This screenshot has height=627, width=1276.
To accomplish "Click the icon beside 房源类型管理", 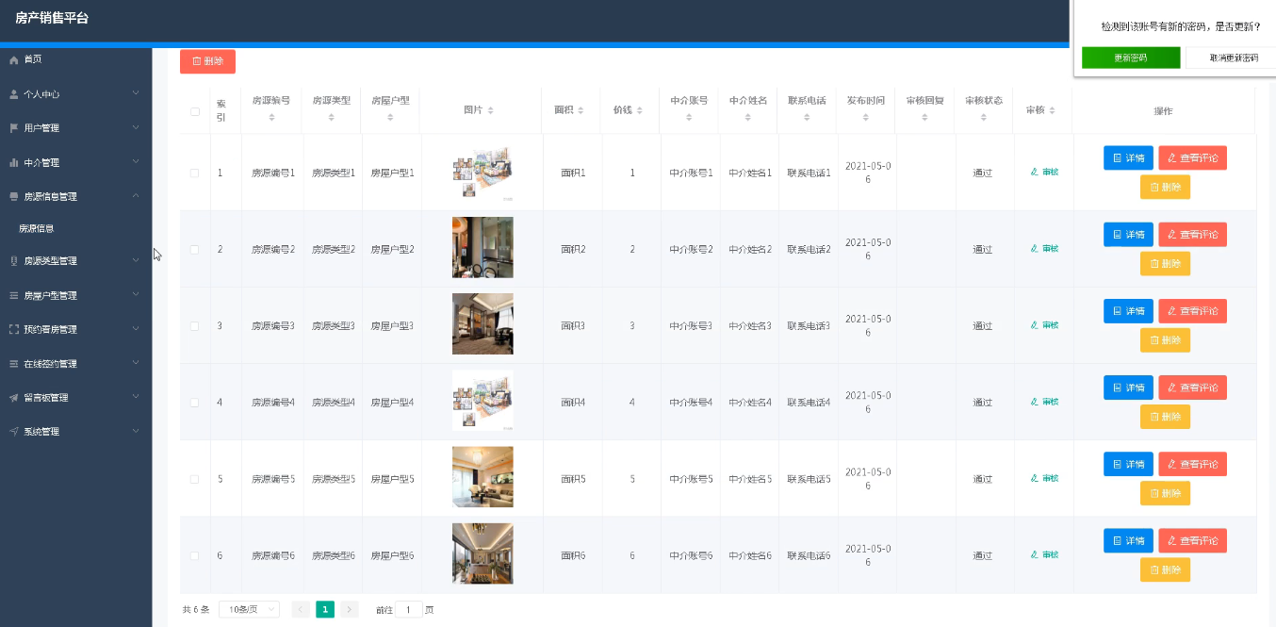I will tap(14, 260).
